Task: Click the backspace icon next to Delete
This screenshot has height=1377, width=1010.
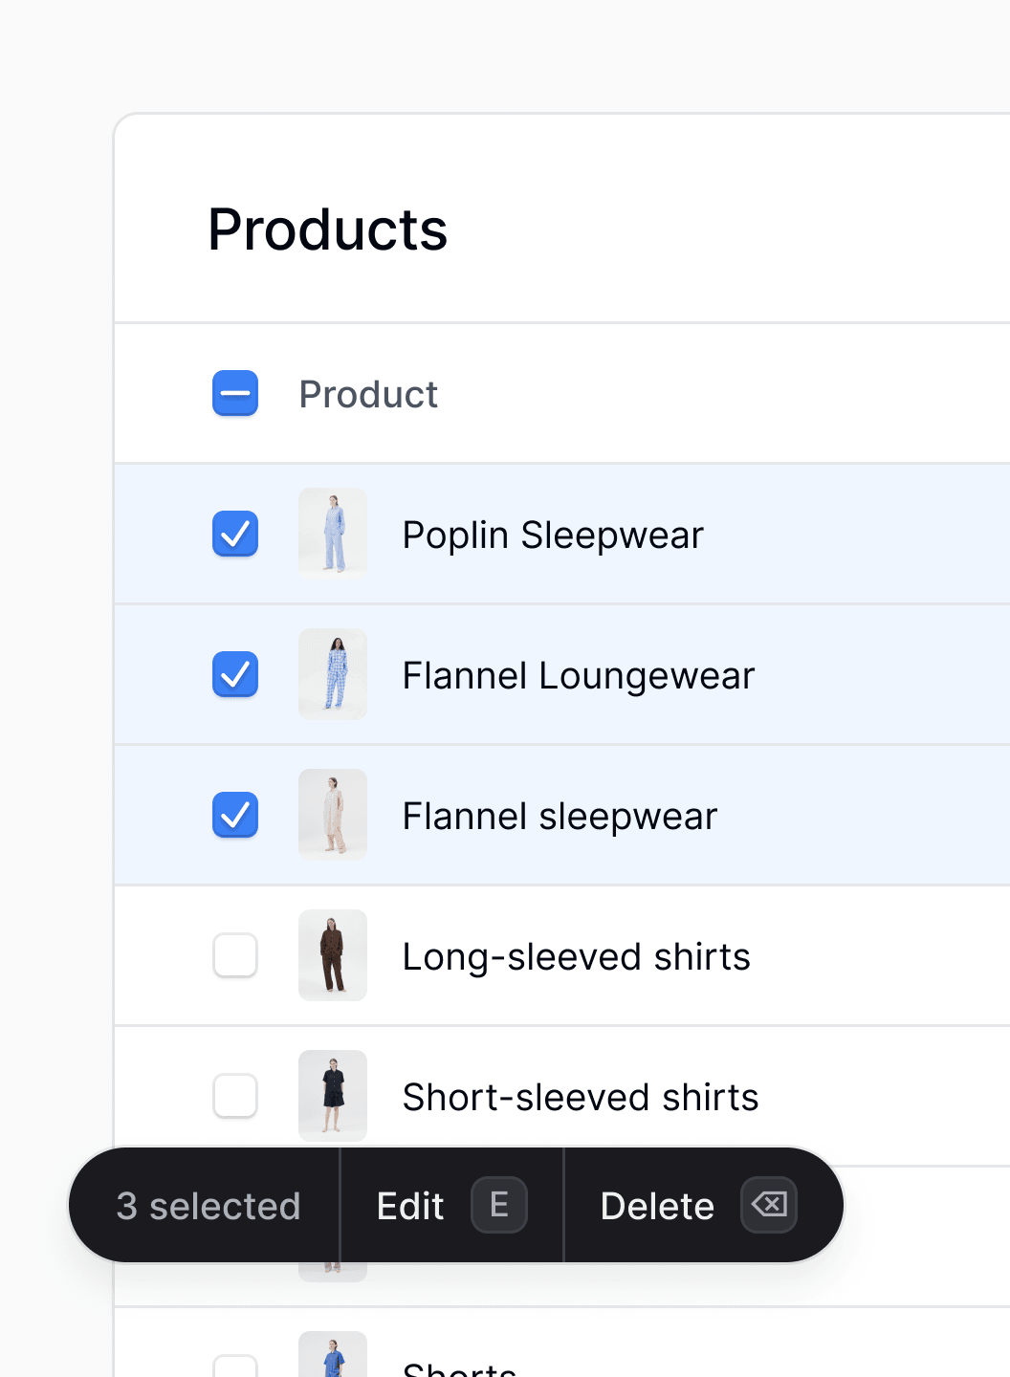Action: point(769,1205)
